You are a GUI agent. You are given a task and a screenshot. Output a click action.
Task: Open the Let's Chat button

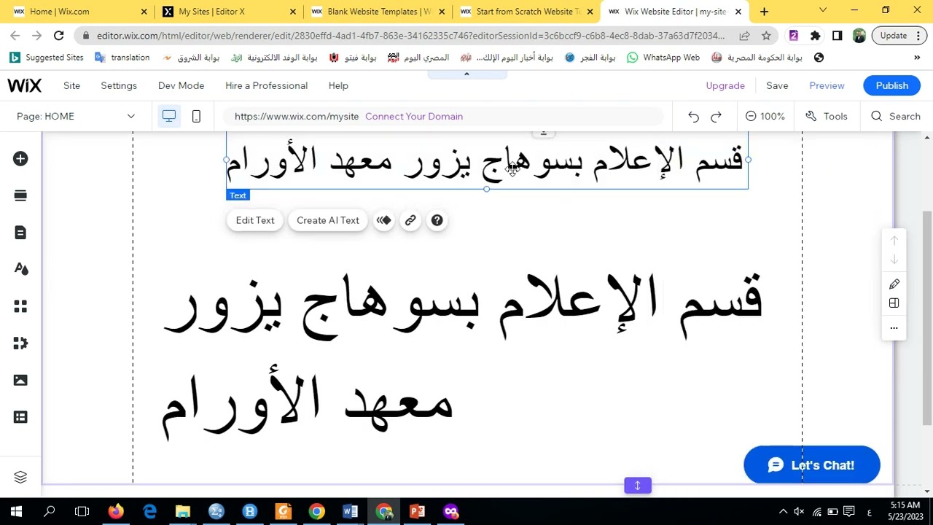(x=812, y=465)
